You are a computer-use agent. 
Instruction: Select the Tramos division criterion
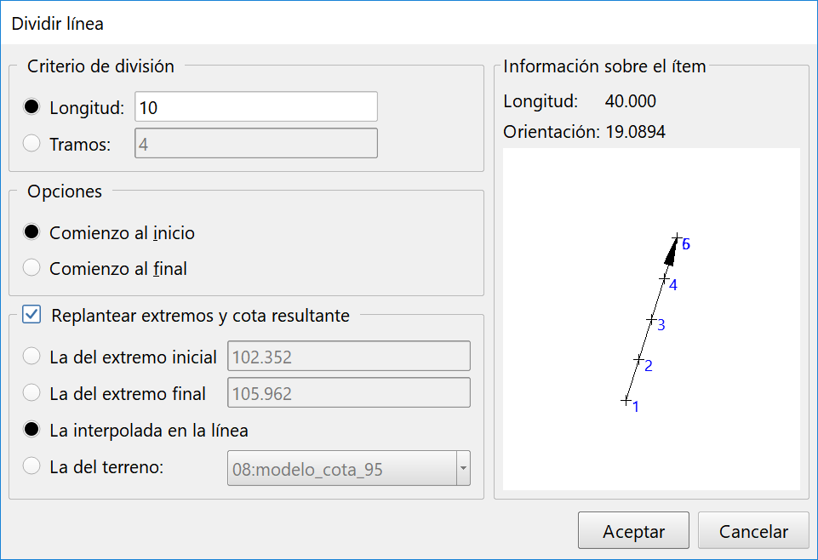point(31,143)
